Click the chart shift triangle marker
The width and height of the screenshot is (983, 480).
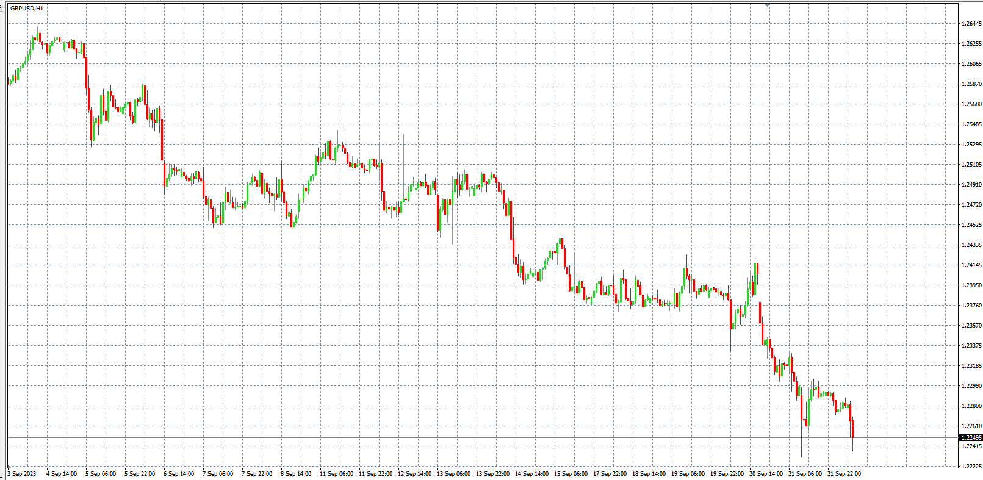(x=767, y=5)
